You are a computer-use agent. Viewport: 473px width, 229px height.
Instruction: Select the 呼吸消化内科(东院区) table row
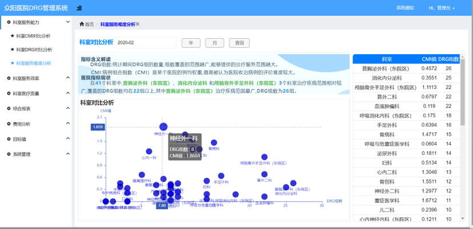click(x=406, y=116)
